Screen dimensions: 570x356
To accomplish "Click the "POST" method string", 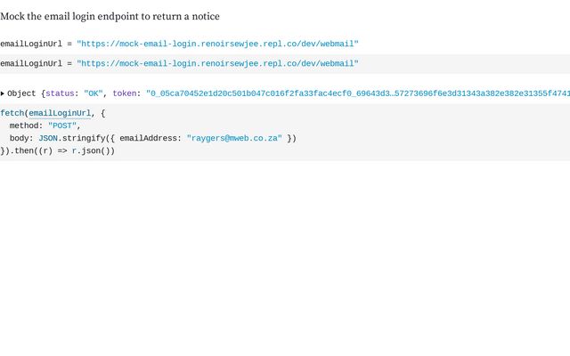I will [x=61, y=125].
